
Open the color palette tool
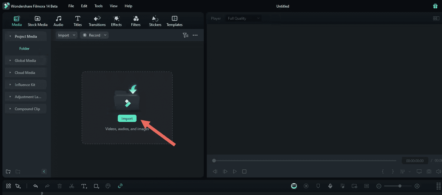[x=108, y=186]
